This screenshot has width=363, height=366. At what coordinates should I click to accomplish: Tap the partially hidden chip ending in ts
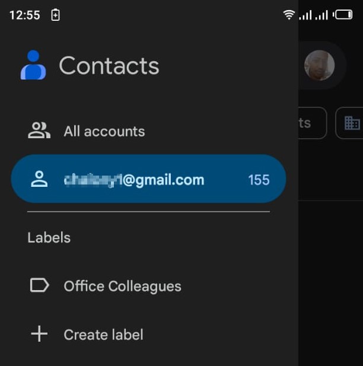313,123
